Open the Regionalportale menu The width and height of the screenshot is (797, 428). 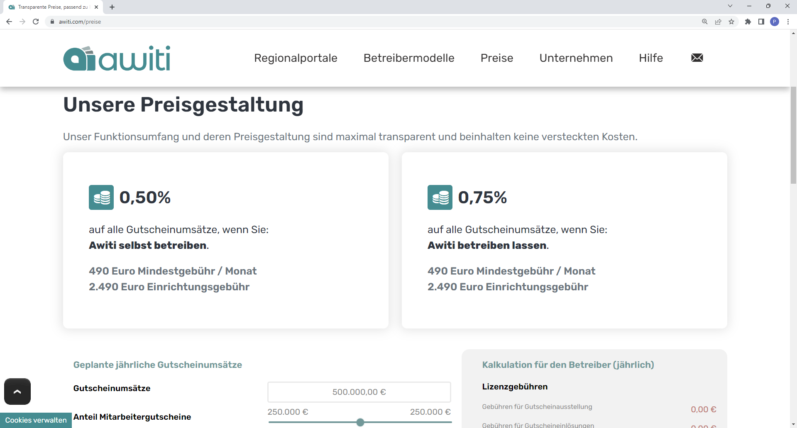click(x=296, y=58)
